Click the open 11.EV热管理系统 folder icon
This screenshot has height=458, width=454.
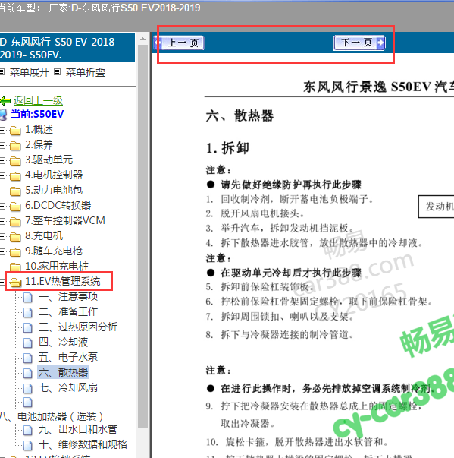(15, 282)
